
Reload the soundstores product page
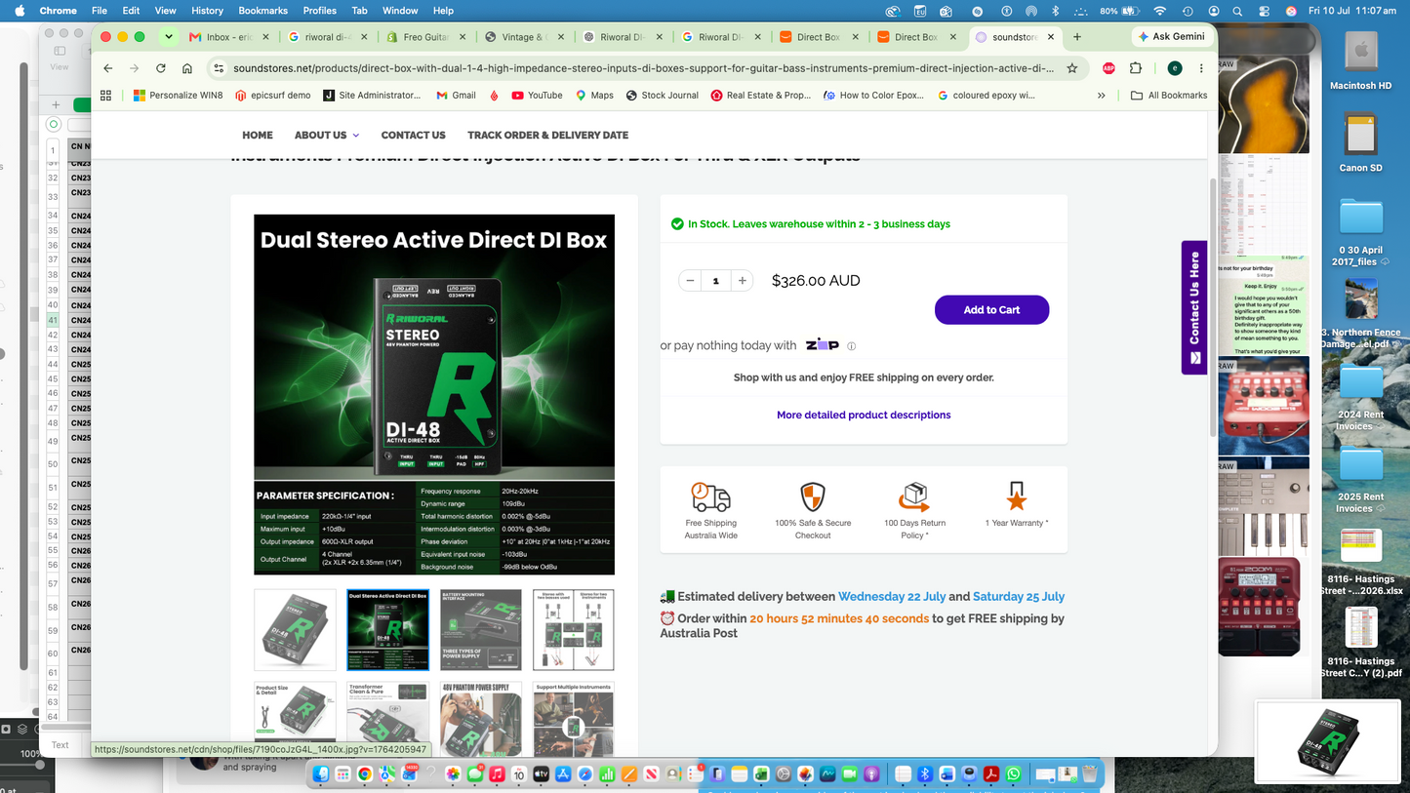pyautogui.click(x=161, y=68)
